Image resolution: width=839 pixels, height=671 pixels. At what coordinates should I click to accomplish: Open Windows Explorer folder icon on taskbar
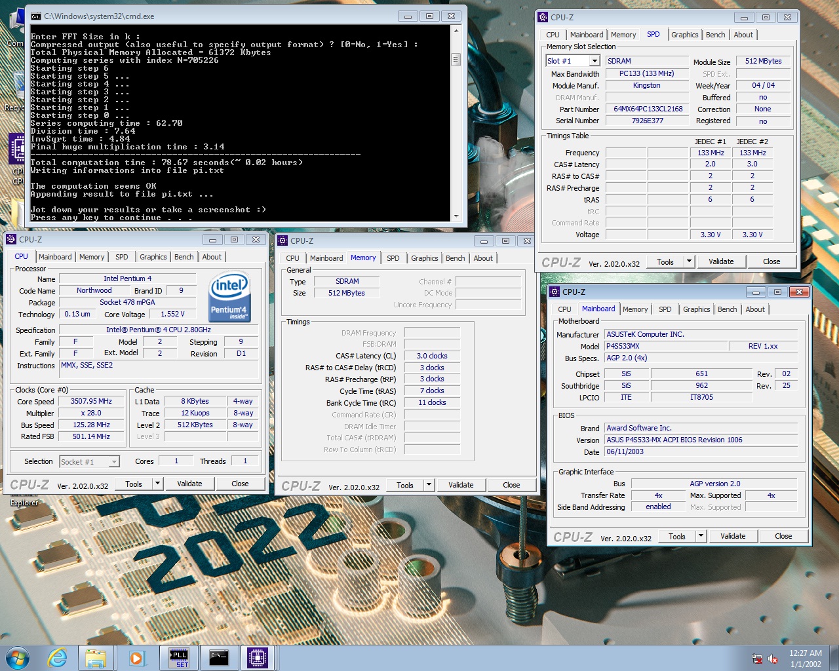tap(96, 657)
